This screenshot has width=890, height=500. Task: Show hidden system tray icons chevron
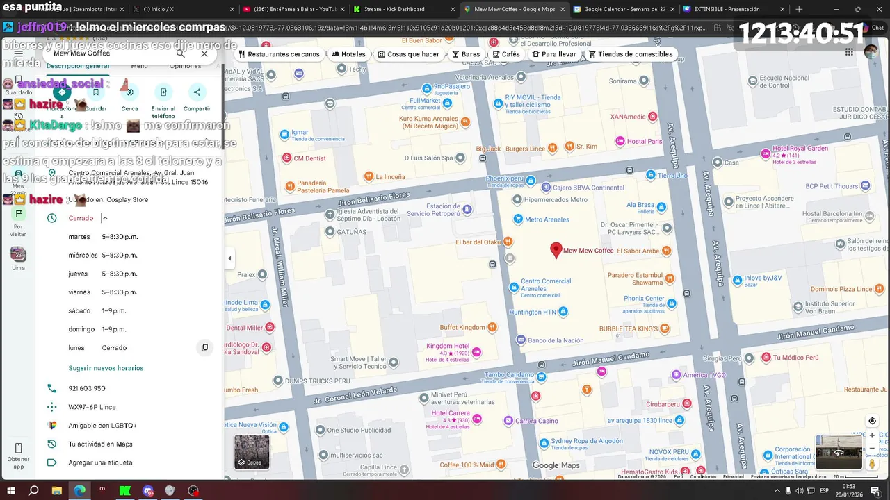777,491
